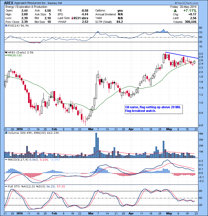Click the Annual Dividend N/A value

120,14
